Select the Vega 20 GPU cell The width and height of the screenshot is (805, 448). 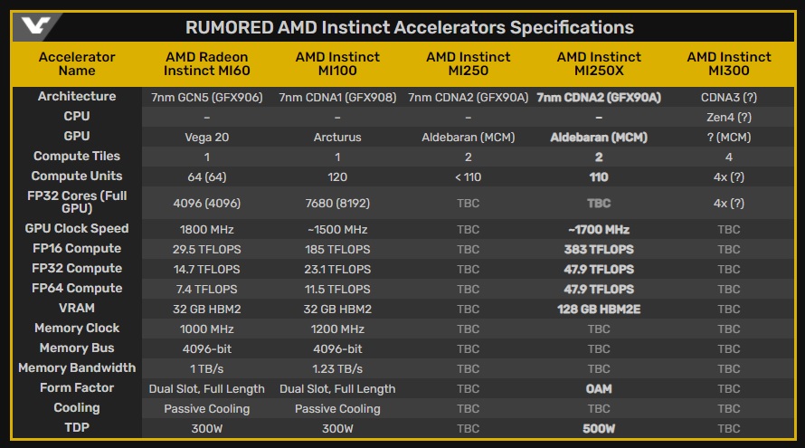[207, 137]
